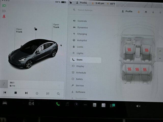Open the more apps ellipsis
Screen dimensions: 163x122
click(x=85, y=105)
